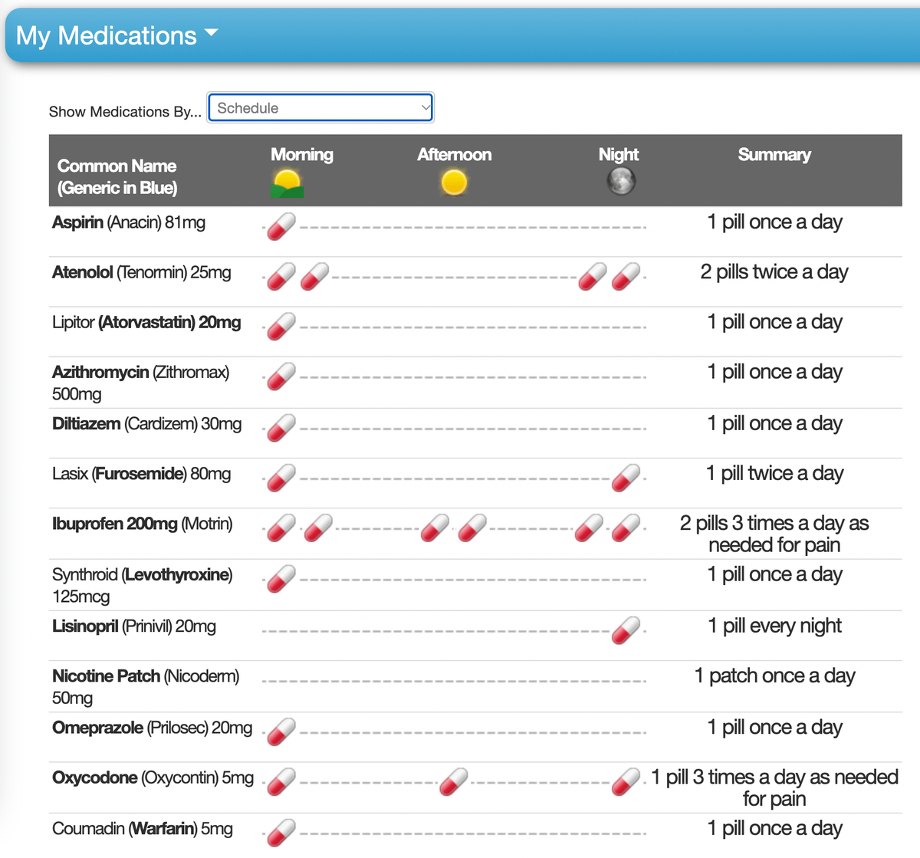Click Oxycodone's afternoon pill icon
This screenshot has height=858, width=920.
click(x=454, y=782)
